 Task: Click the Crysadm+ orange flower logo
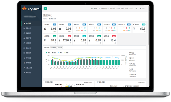pos(24,9)
